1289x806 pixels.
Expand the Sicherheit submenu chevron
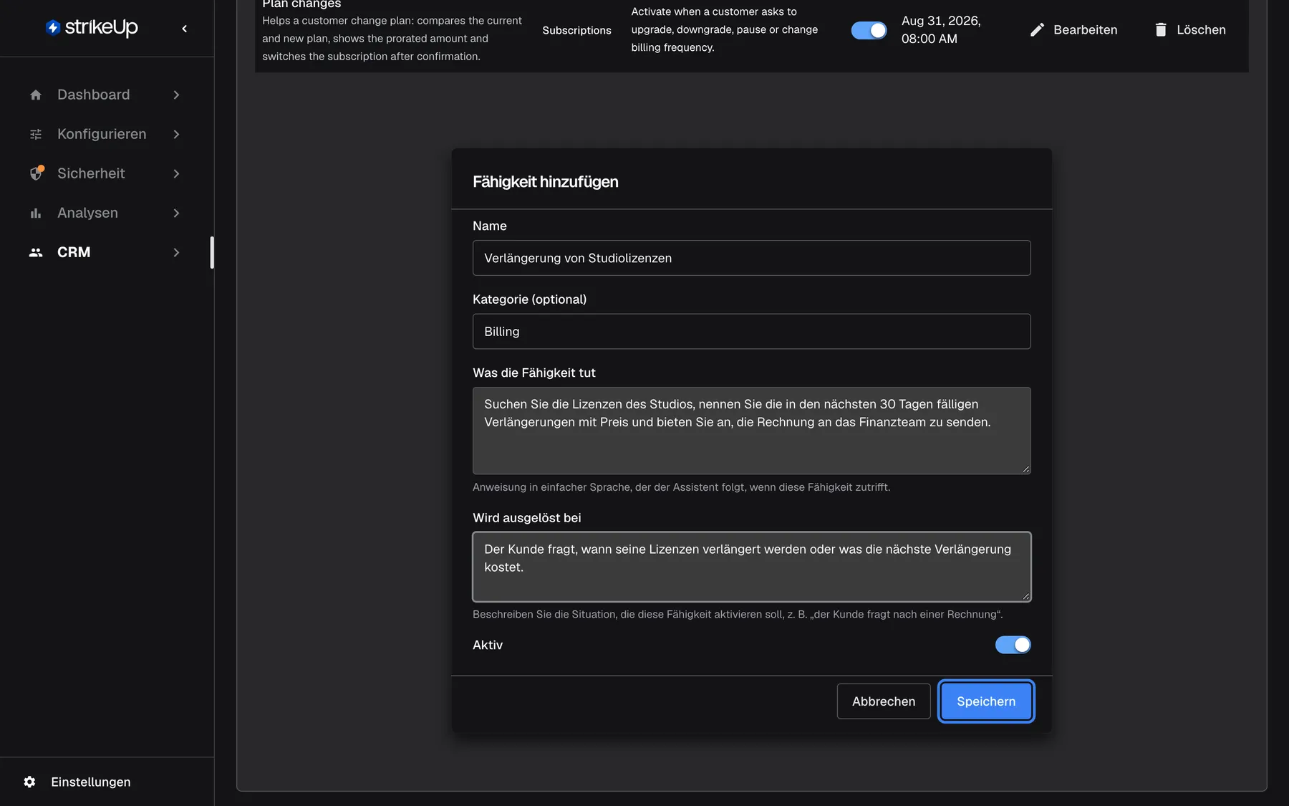point(176,173)
